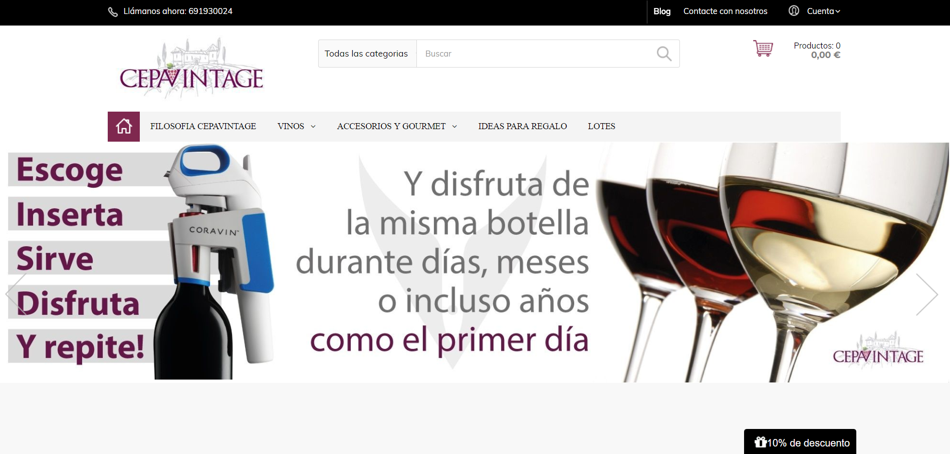Screen dimensions: 950x454
Task: Click the gift icon in discount banner
Action: pyautogui.click(x=760, y=442)
